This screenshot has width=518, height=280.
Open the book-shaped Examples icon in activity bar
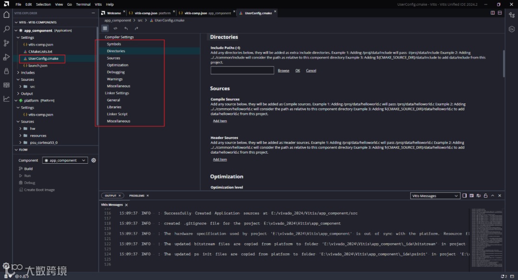(6, 85)
